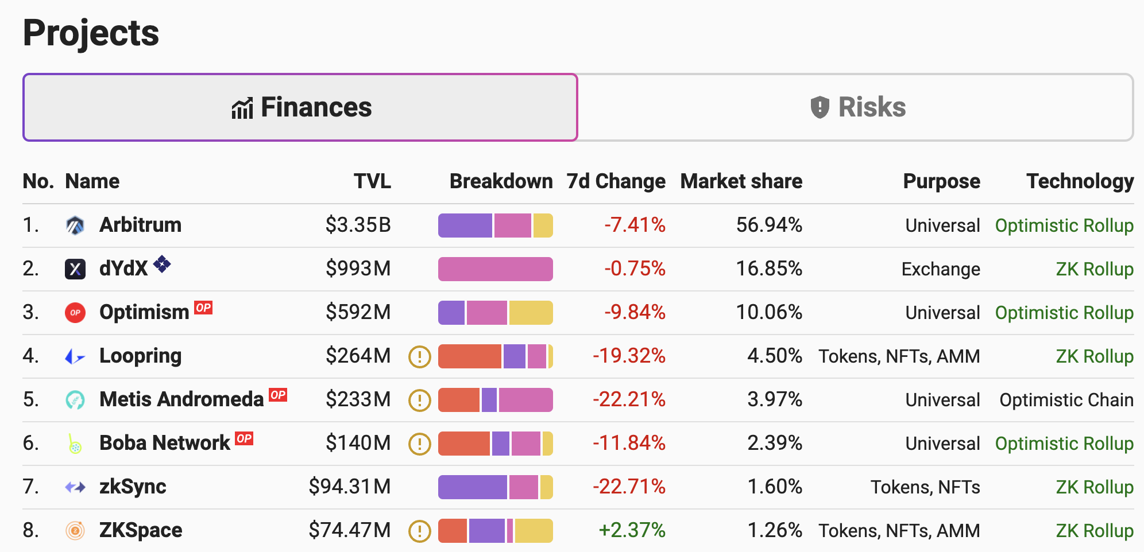This screenshot has height=552, width=1144.
Task: Click the Arbitrum logo icon
Action: pyautogui.click(x=75, y=226)
